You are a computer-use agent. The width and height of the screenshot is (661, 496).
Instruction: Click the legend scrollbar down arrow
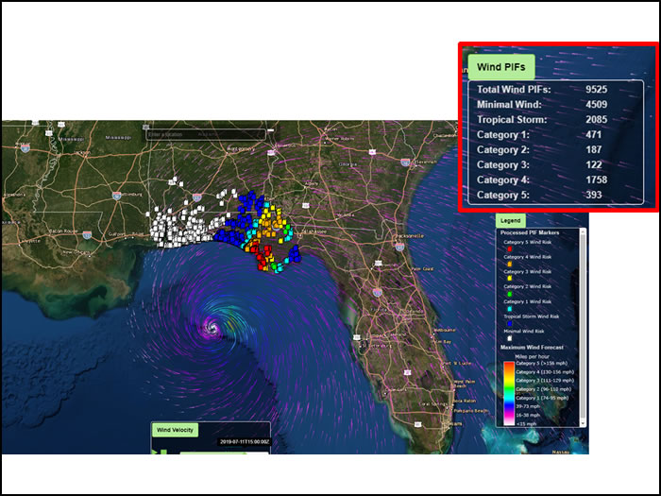click(583, 423)
